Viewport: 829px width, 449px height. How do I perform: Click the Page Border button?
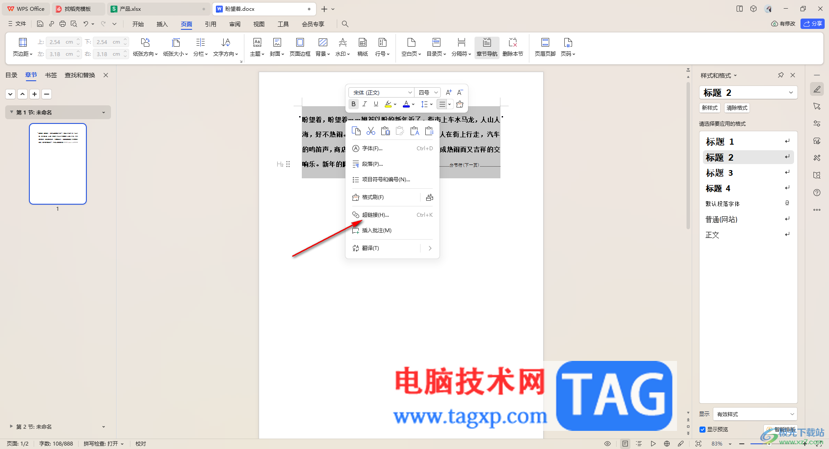300,47
